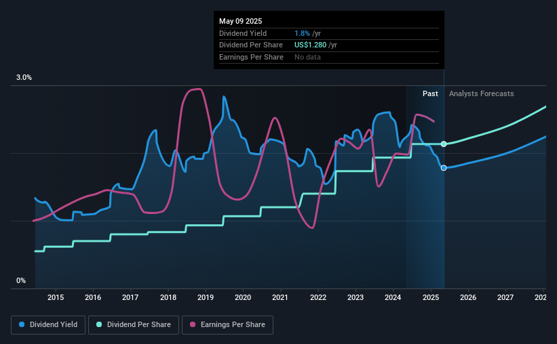557x344 pixels.
Task: Click the No data earnings value
Action: point(307,57)
